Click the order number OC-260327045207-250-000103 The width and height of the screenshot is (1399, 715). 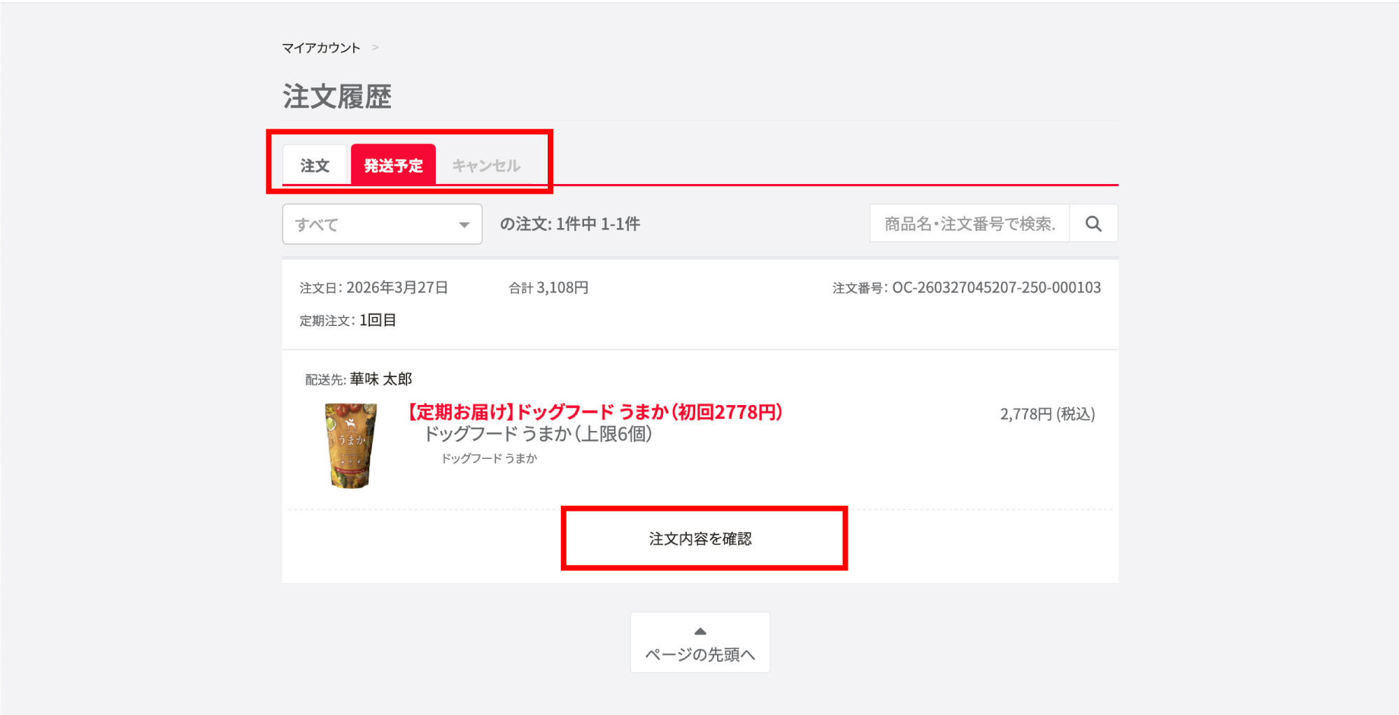pyautogui.click(x=996, y=288)
